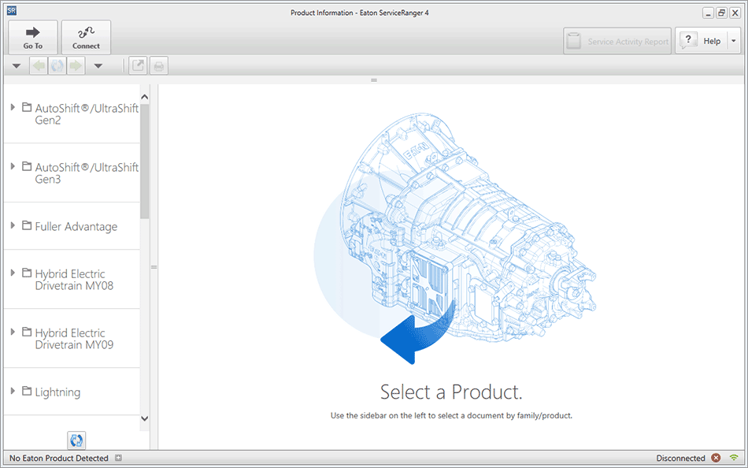
Task: Click the red disconnected status icon
Action: point(716,458)
